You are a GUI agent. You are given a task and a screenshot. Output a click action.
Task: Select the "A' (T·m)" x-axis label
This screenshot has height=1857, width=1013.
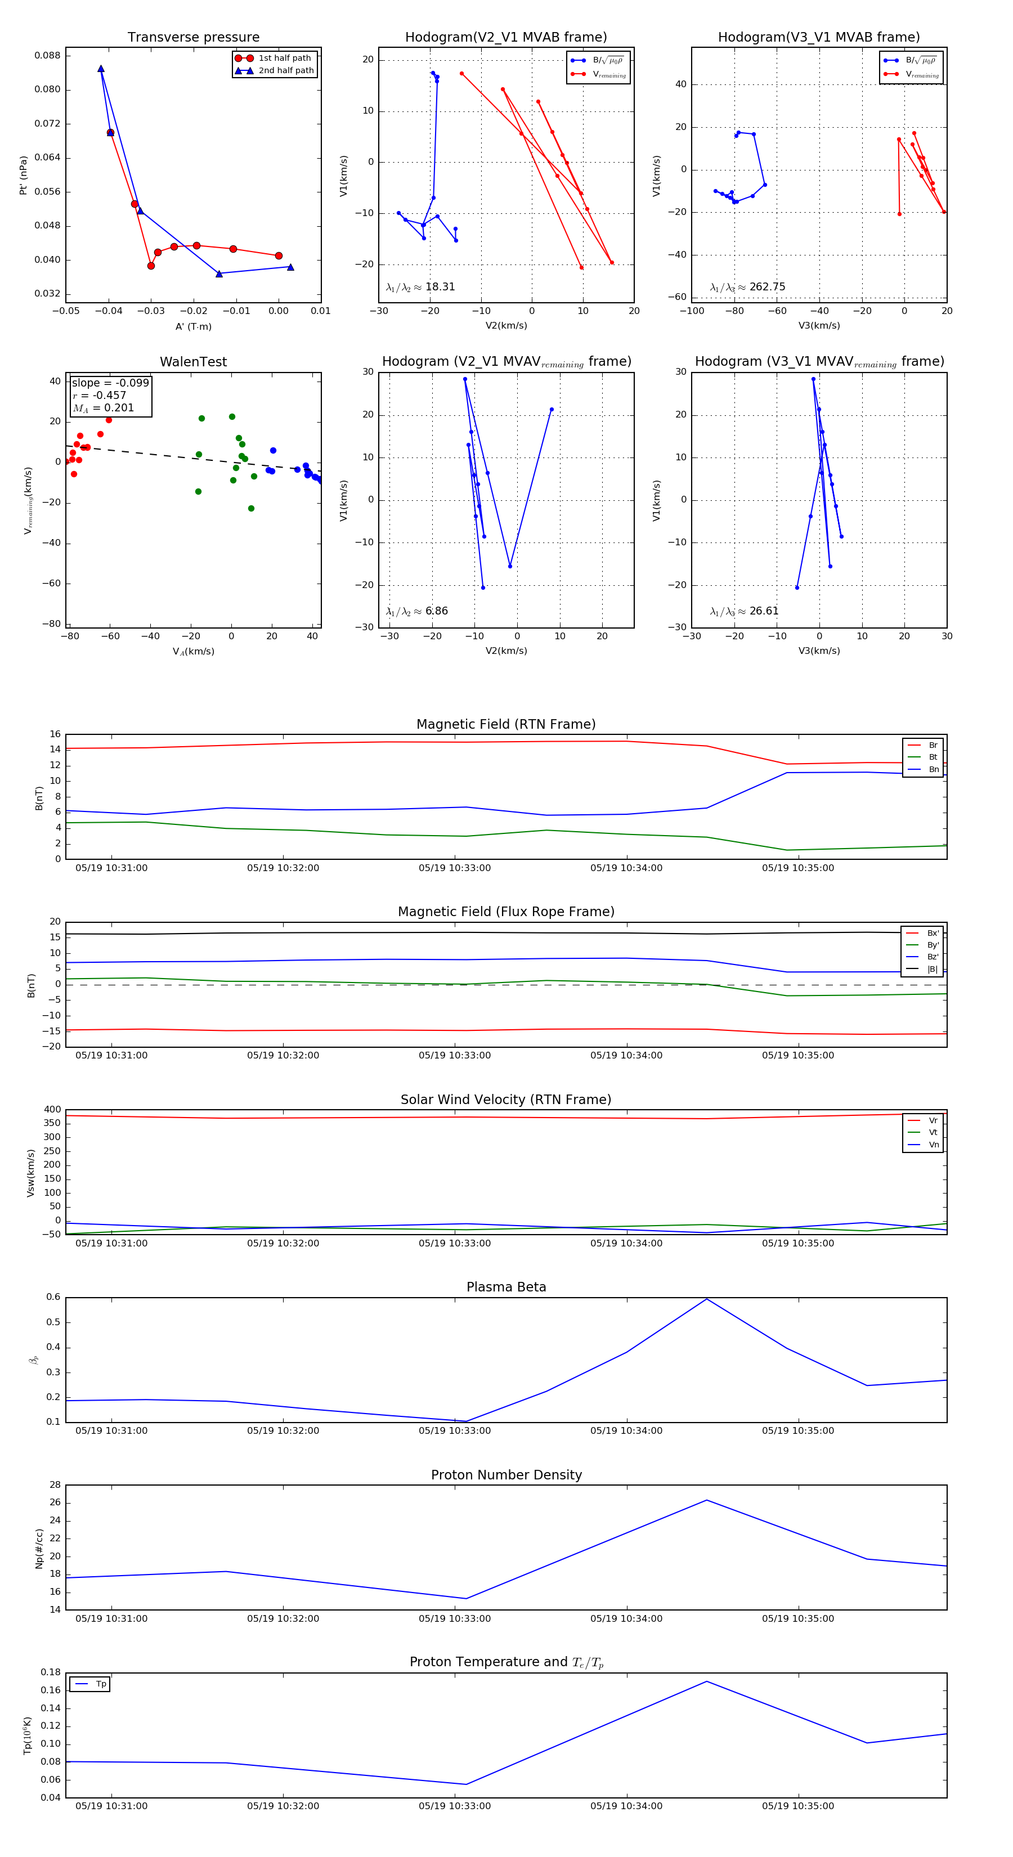[193, 326]
